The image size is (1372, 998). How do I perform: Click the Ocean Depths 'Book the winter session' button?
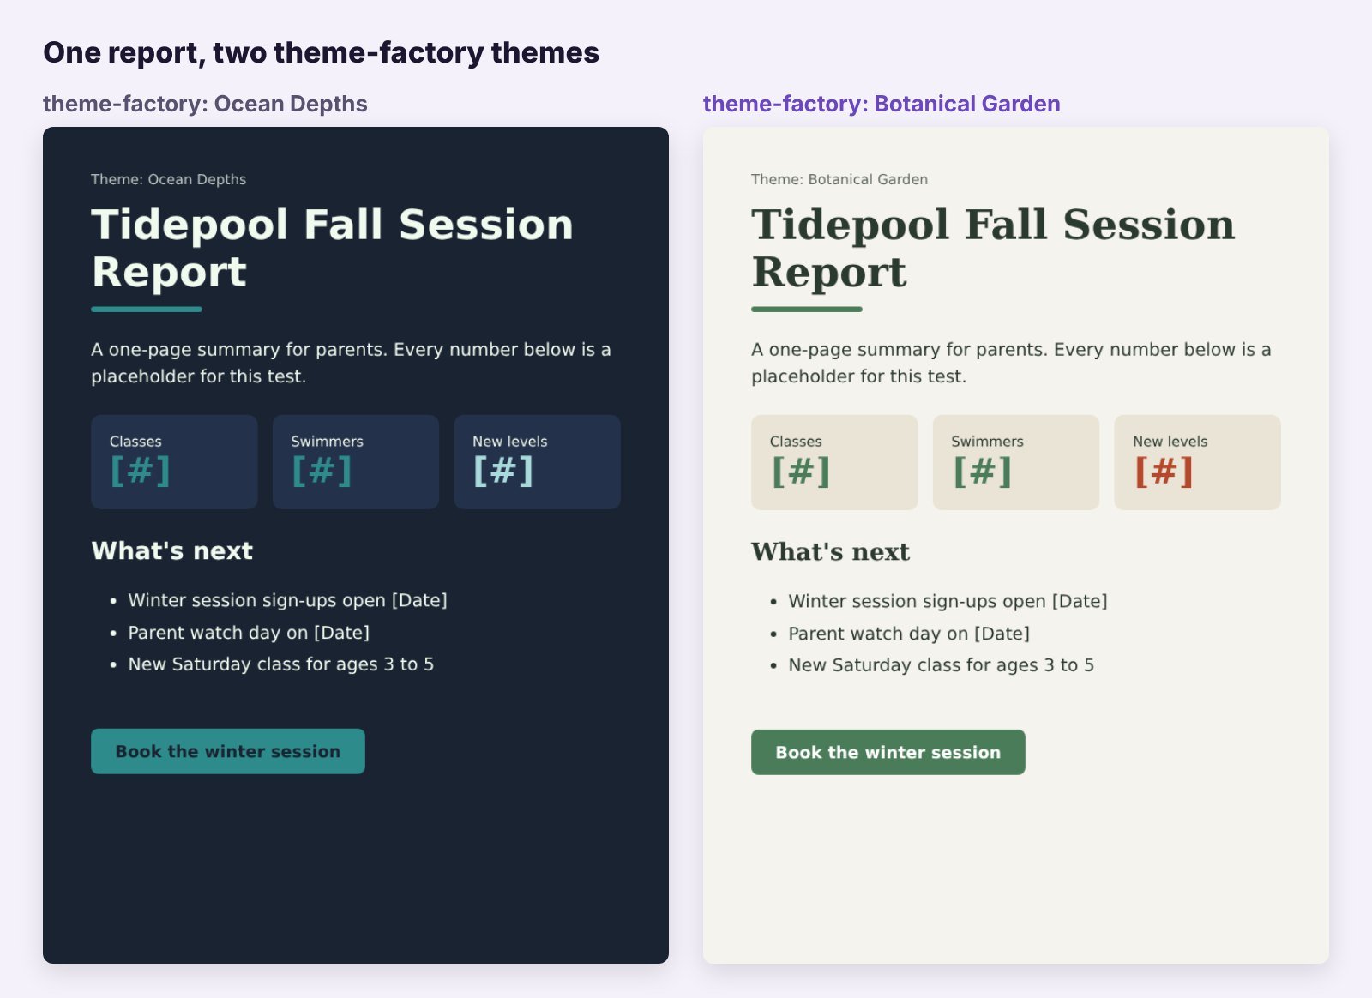point(228,751)
